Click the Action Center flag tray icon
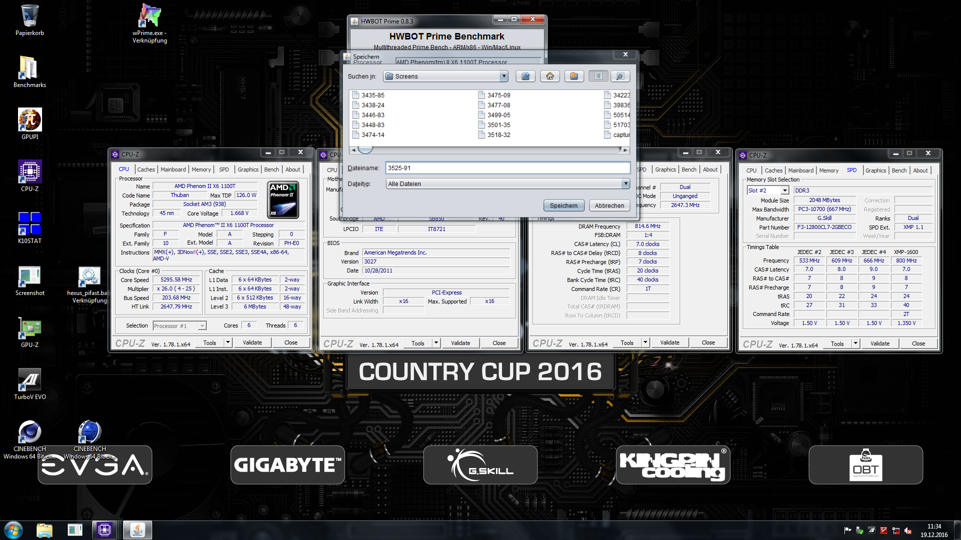Image resolution: width=961 pixels, height=540 pixels. point(848,530)
